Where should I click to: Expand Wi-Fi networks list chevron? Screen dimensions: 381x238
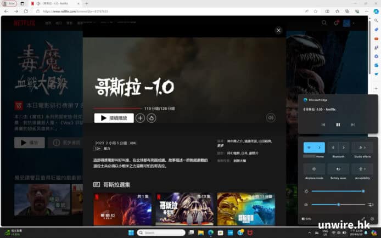pos(320,148)
